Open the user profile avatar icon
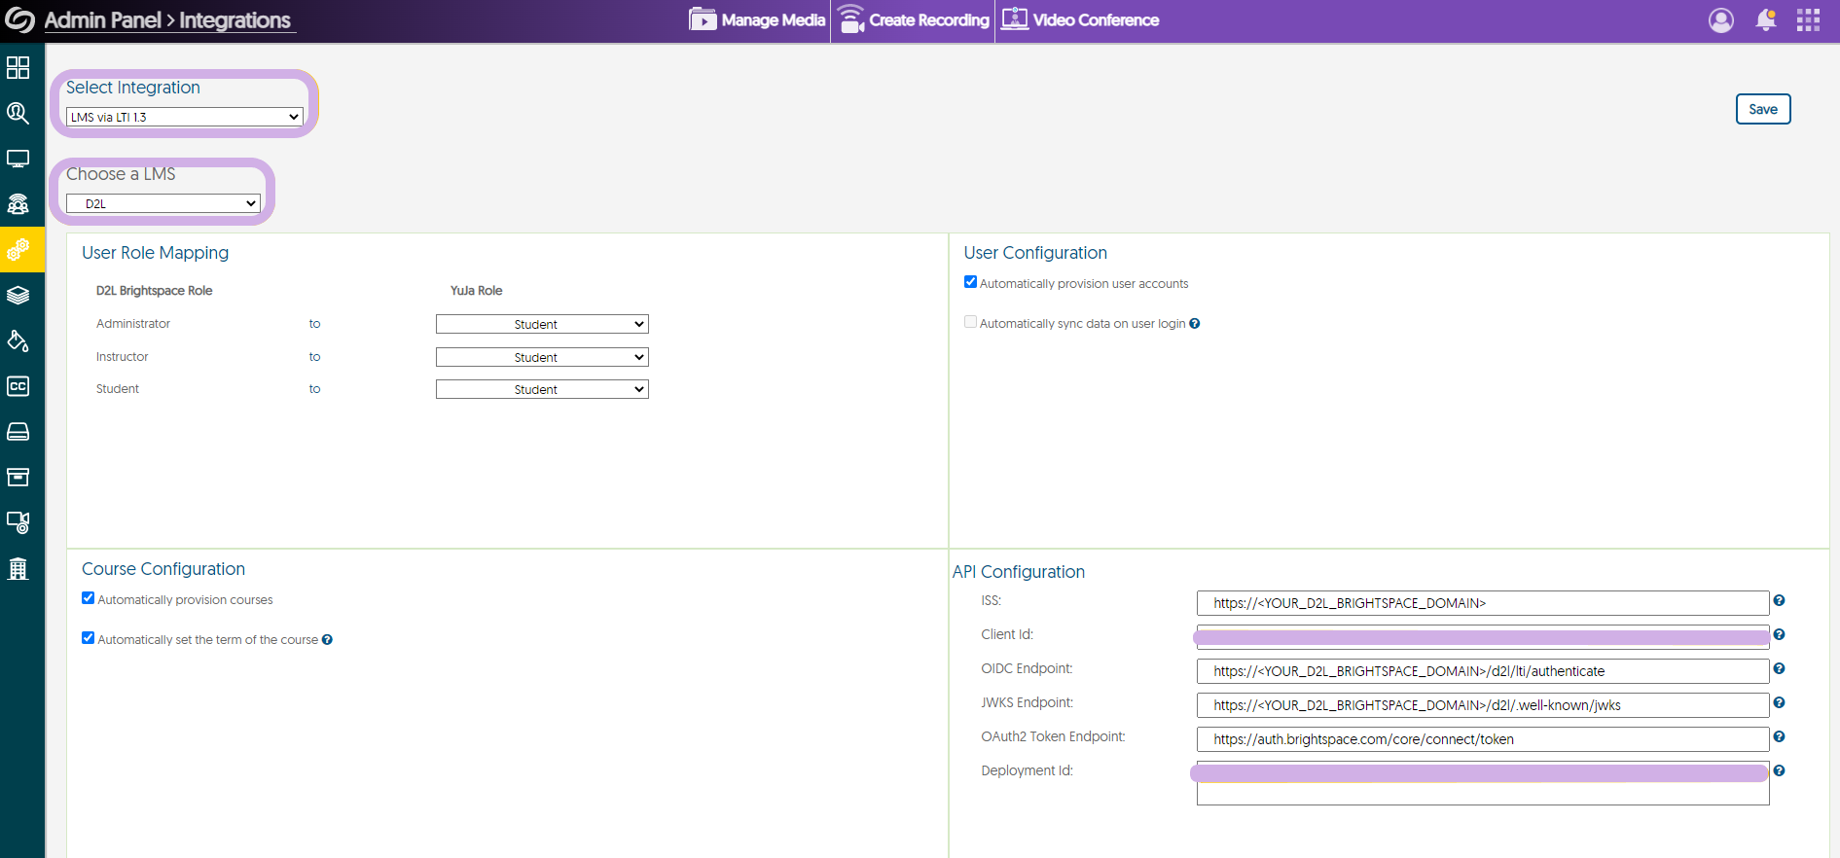 click(1721, 20)
